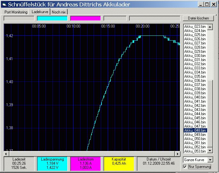Image resolution: width=219 pixels, height=173 pixels.
Task: Click the chart scroll right arrow
Action: tap(177, 154)
